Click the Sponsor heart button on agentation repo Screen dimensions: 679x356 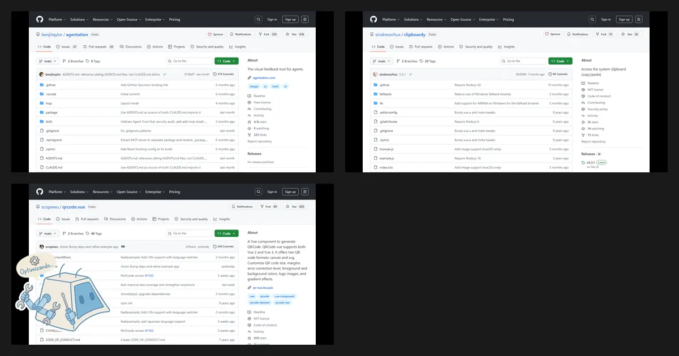pyautogui.click(x=217, y=34)
